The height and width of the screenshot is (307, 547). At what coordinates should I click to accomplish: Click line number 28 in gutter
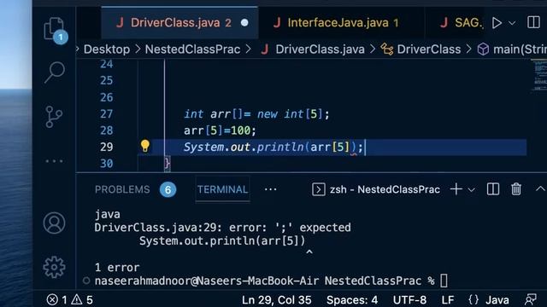[x=106, y=130]
